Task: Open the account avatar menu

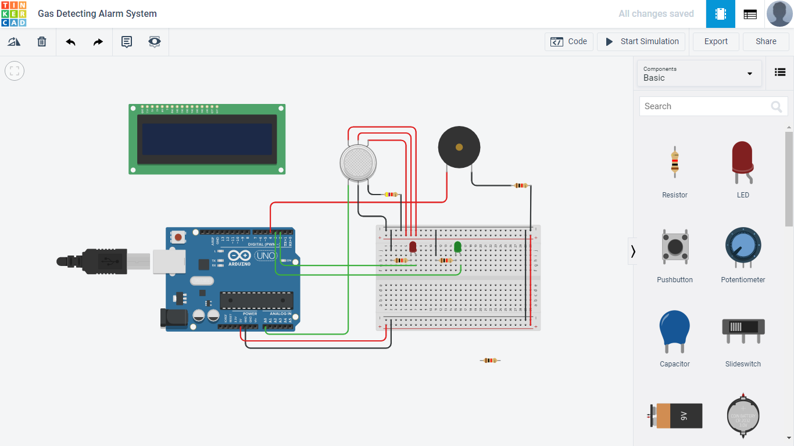Action: coord(779,13)
